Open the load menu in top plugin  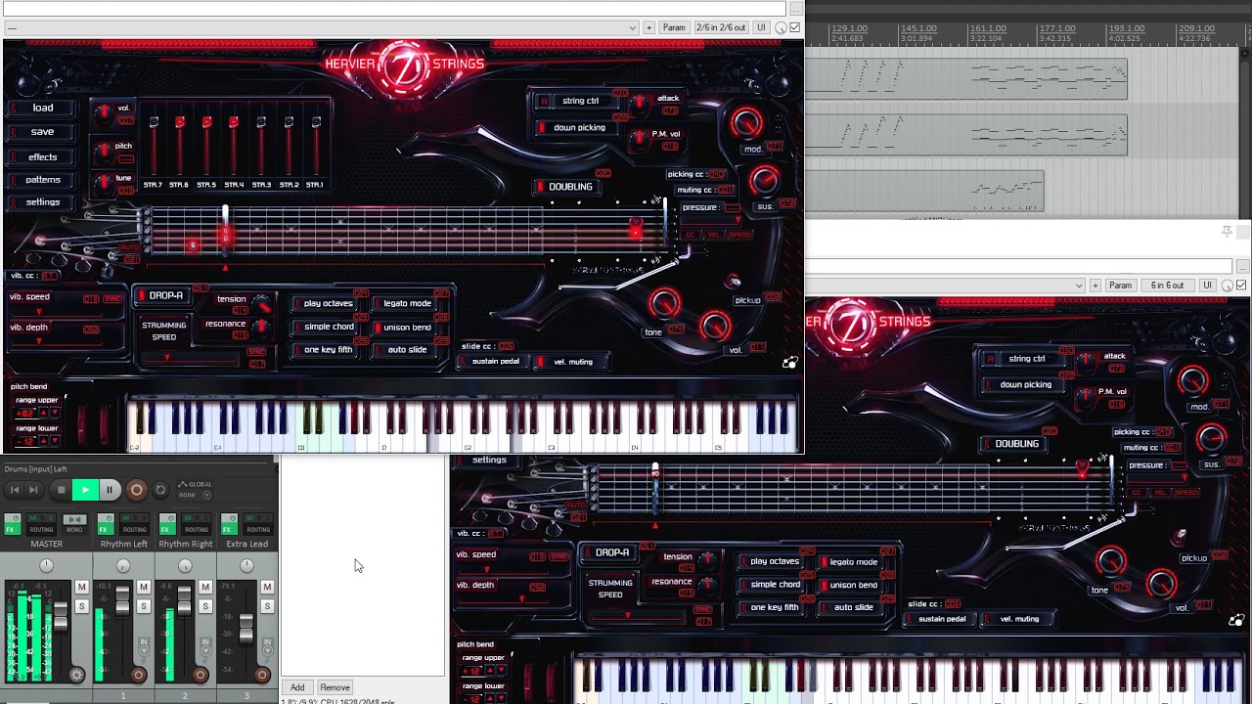pos(42,108)
